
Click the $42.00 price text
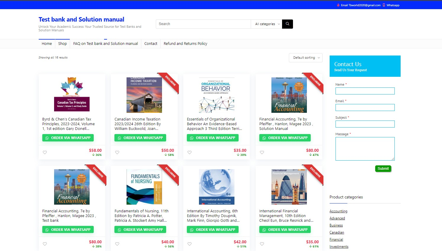pos(240,242)
